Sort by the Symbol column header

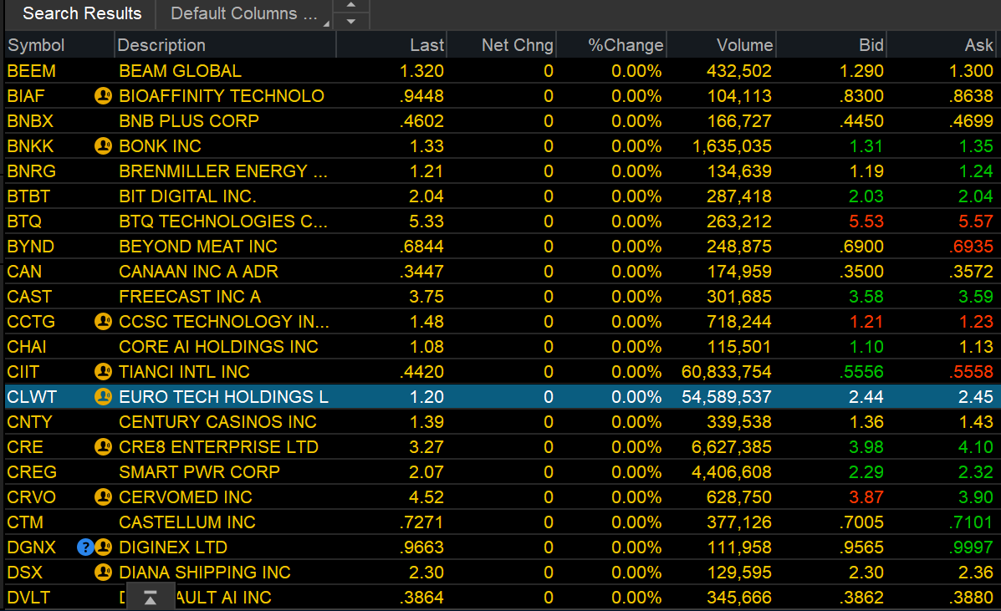point(59,45)
